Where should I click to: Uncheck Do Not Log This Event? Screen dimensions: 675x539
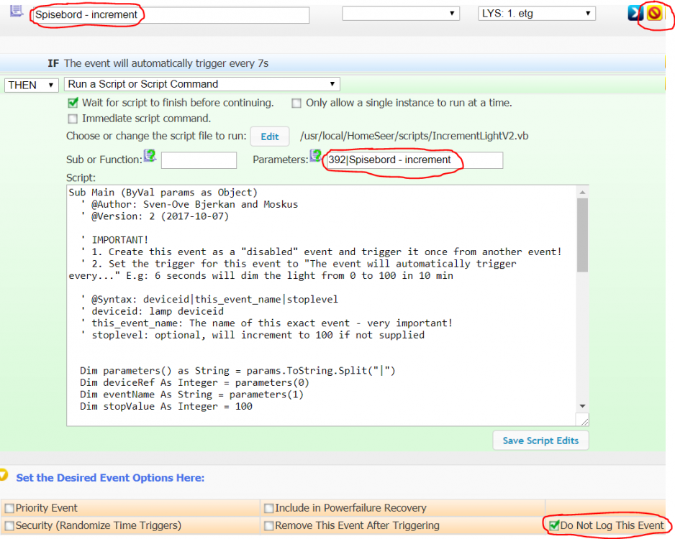[553, 526]
